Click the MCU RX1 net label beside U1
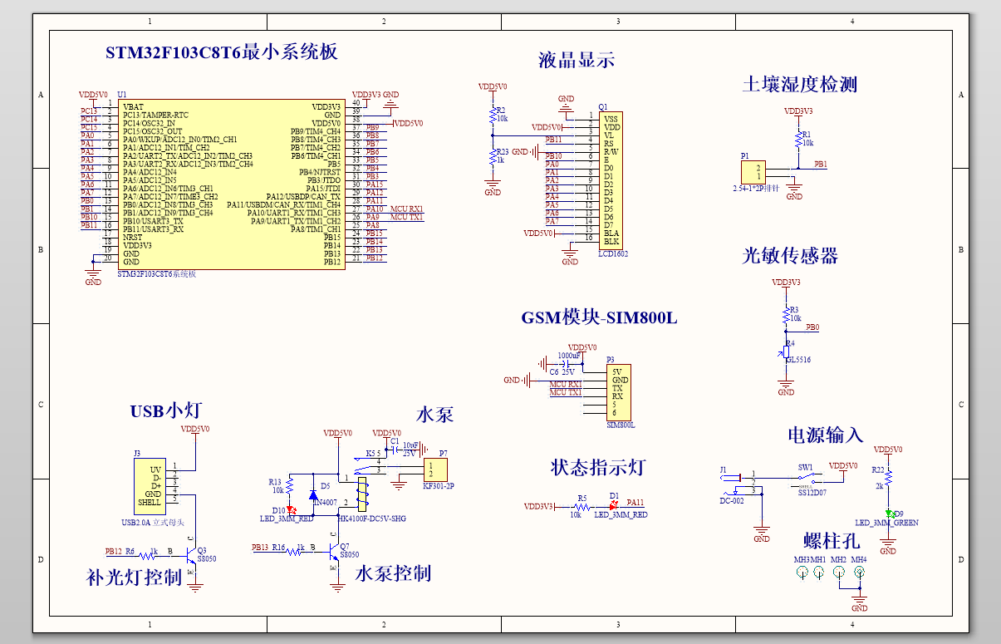This screenshot has width=1001, height=644. [406, 209]
